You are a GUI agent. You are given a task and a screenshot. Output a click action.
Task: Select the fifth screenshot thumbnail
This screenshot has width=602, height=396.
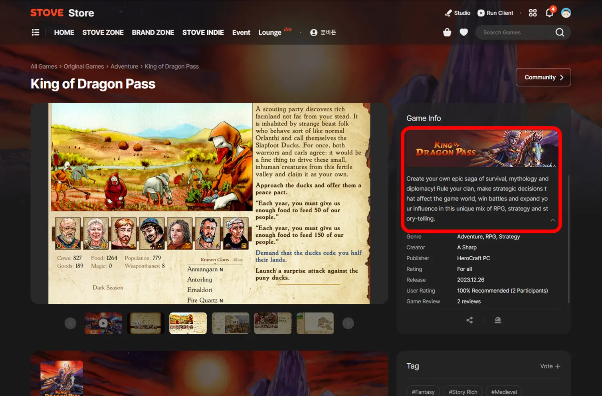coord(273,323)
